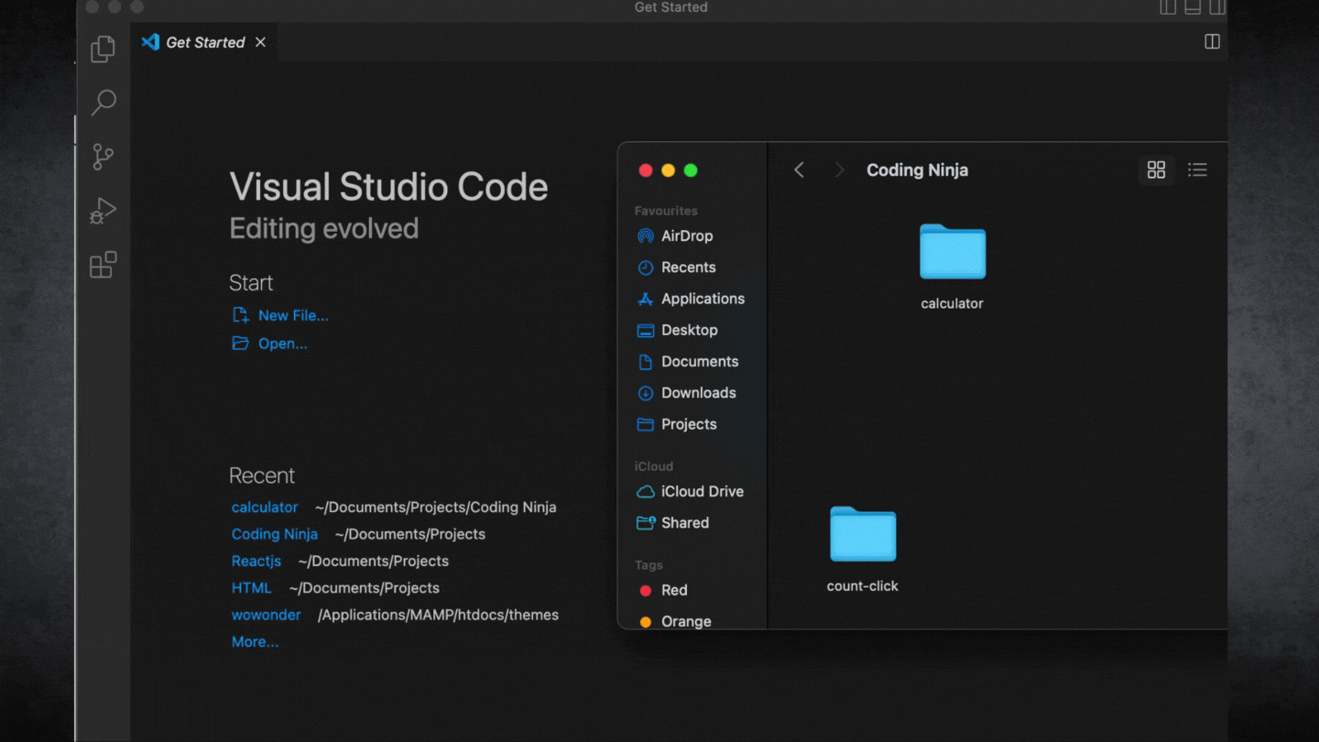Click the Coding Ninja Finder window title
The width and height of the screenshot is (1319, 742).
tap(917, 170)
